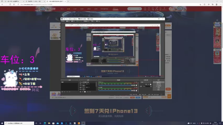This screenshot has height=125, width=223.
Task: Toggle visibility eye of first OBS source row
Action: (80, 82)
